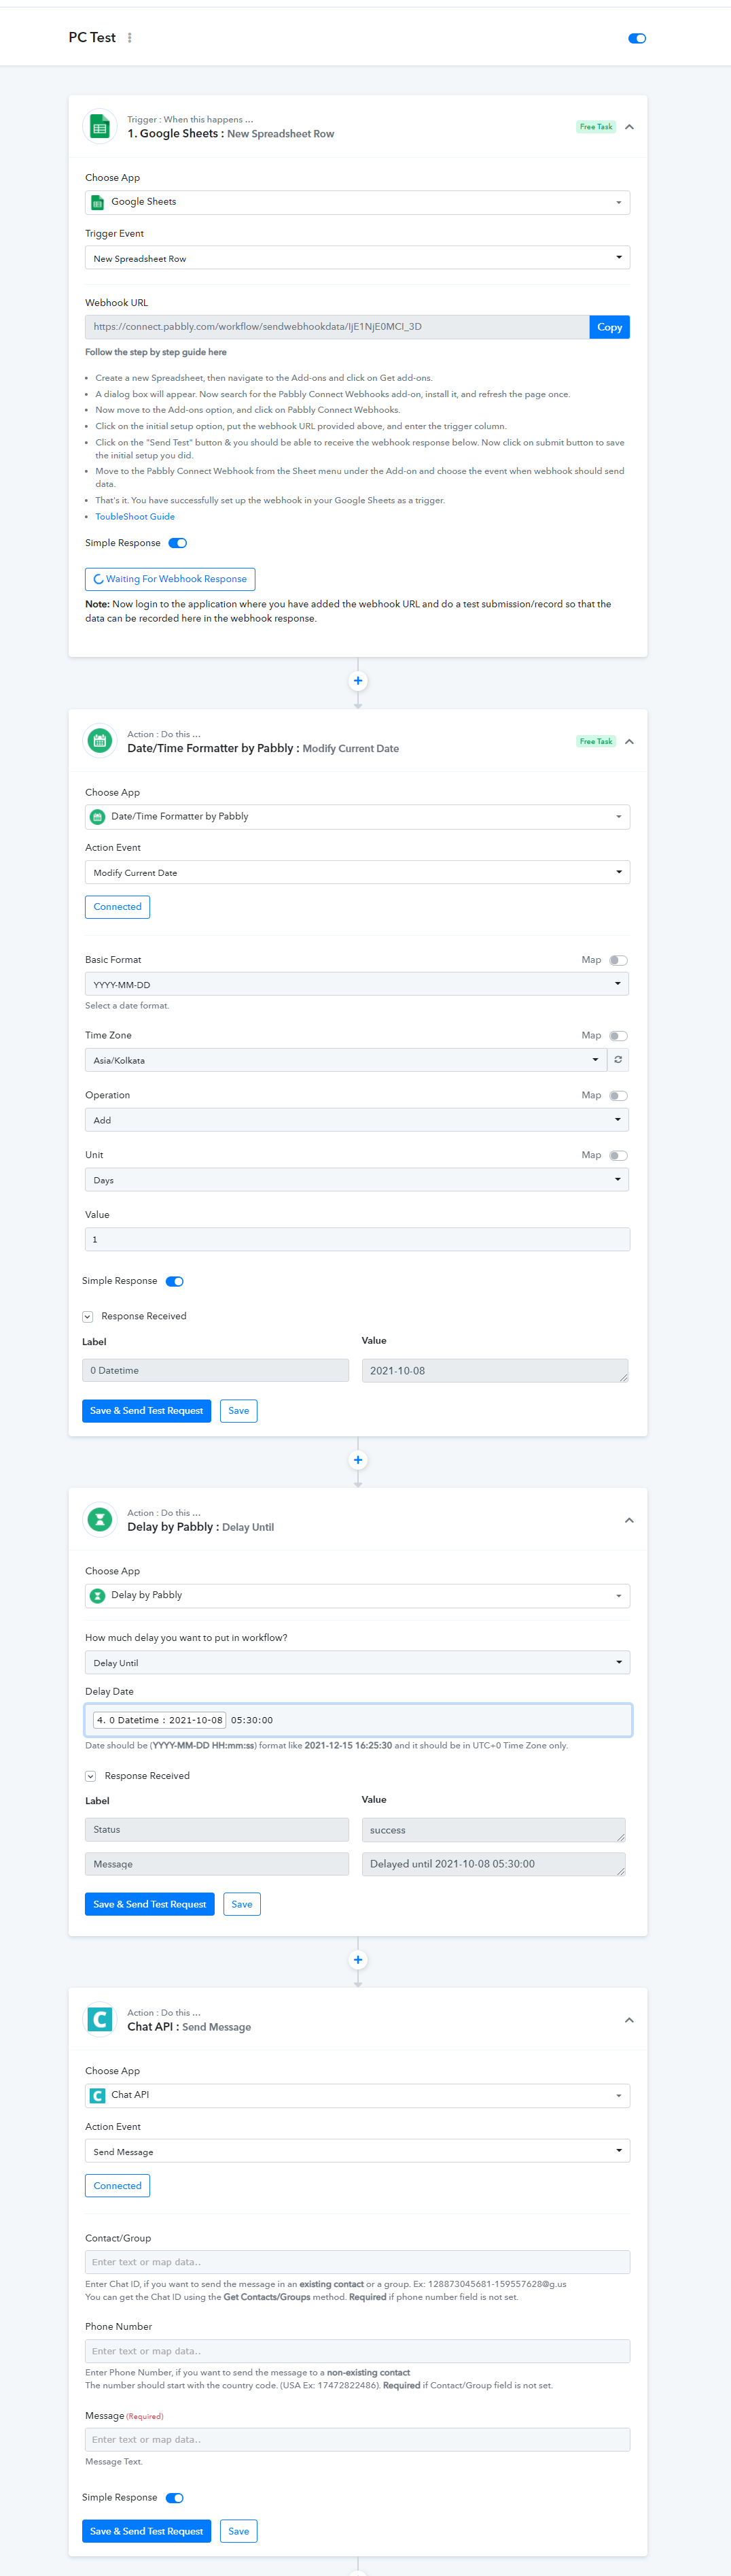The height and width of the screenshot is (2576, 731).
Task: Click Free Task badge on Date/Time Formatter step
Action: point(596,742)
